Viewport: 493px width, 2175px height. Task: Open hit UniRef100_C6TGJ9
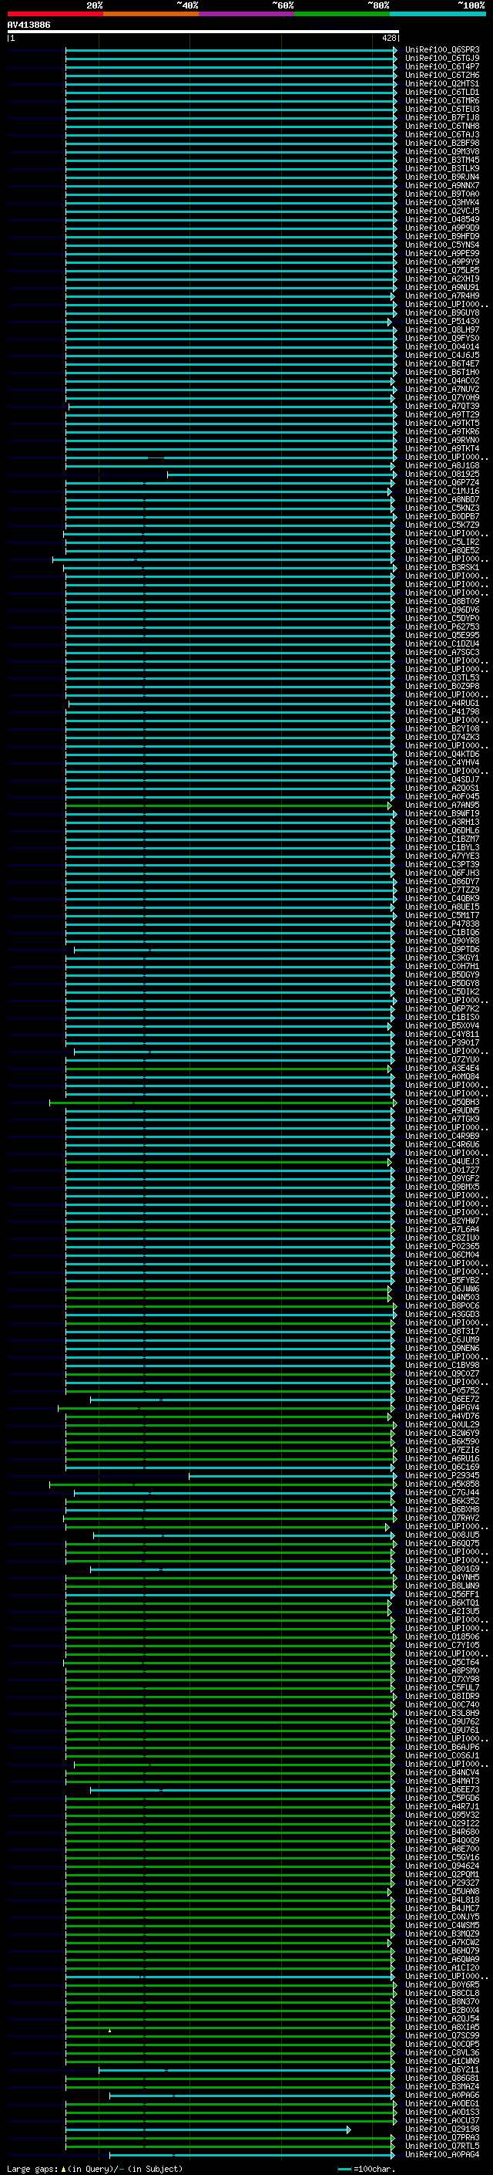[x=442, y=59]
